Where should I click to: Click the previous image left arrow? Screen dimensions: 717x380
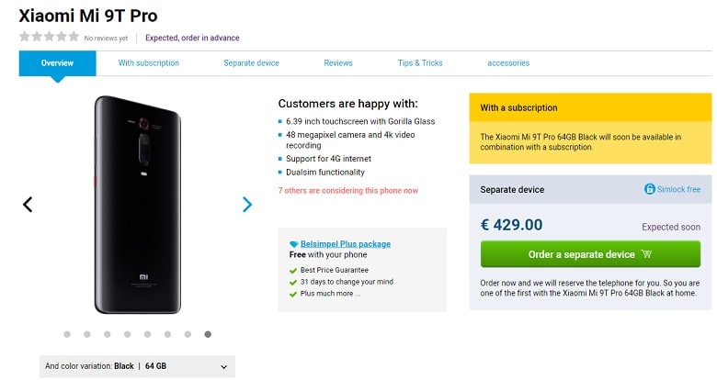coord(28,204)
